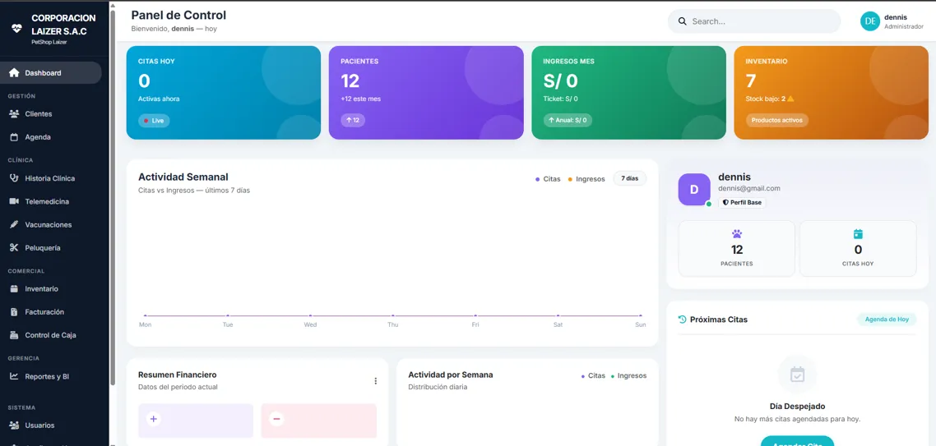Click the sidebar vertical scrollbar
936x446 pixels.
(112, 197)
